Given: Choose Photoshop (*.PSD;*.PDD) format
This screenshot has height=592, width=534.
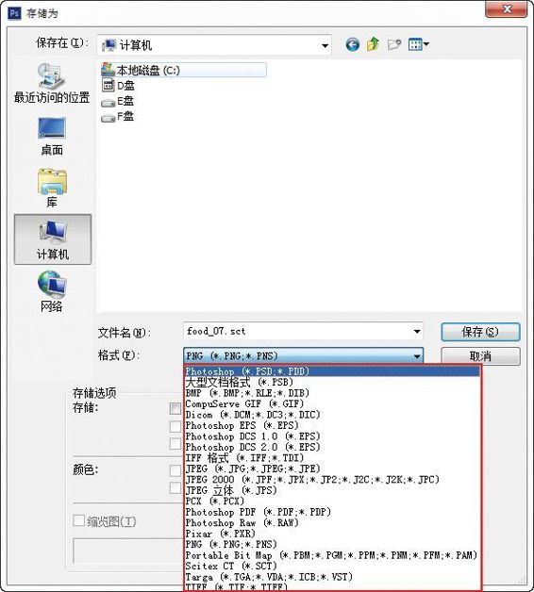Looking at the screenshot, I should coord(332,371).
